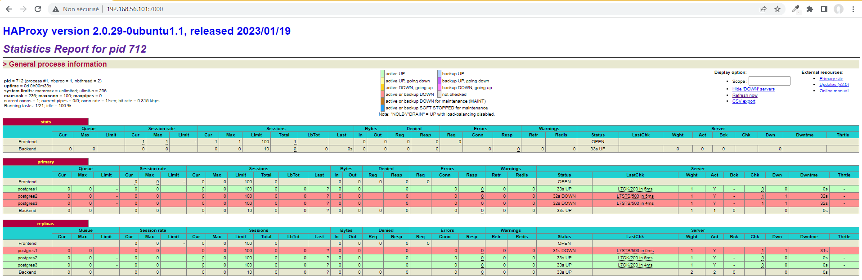The height and width of the screenshot is (280, 862).
Task: Click the 'uptime = 0d 0h00m33s' text
Action: click(28, 86)
